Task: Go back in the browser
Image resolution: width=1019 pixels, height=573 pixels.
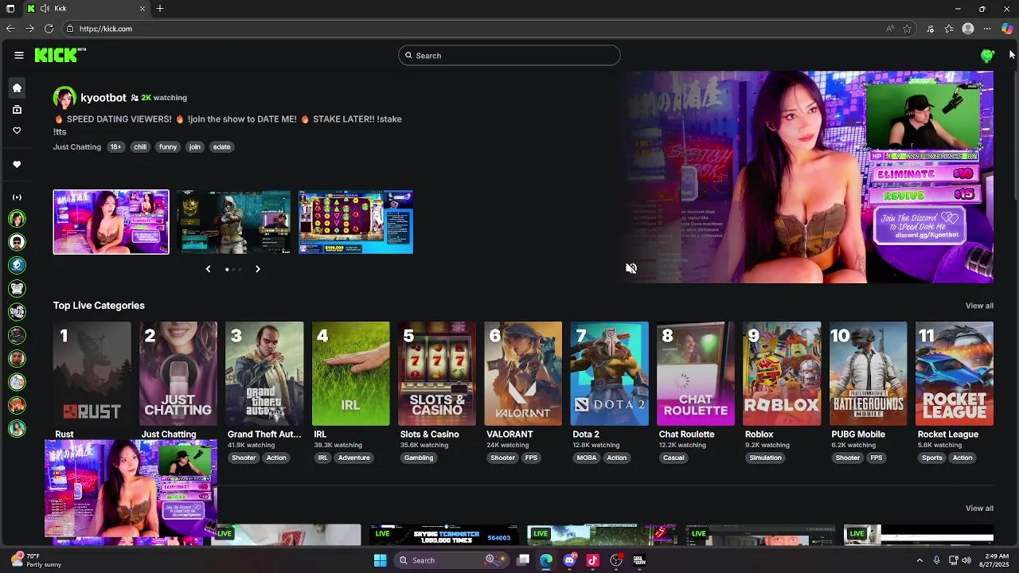Action: coord(10,29)
